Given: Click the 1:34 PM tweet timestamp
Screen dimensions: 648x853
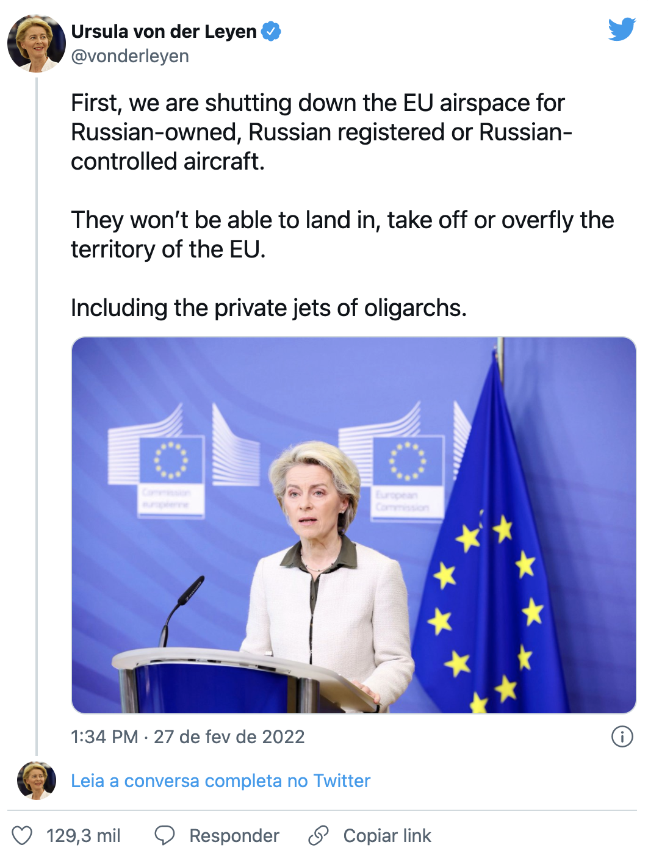Looking at the screenshot, I should click(104, 737).
